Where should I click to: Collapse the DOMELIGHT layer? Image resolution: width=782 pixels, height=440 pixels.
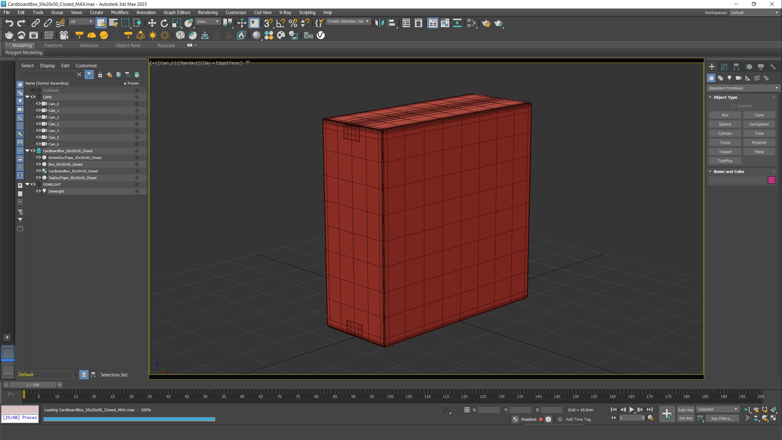(x=27, y=184)
